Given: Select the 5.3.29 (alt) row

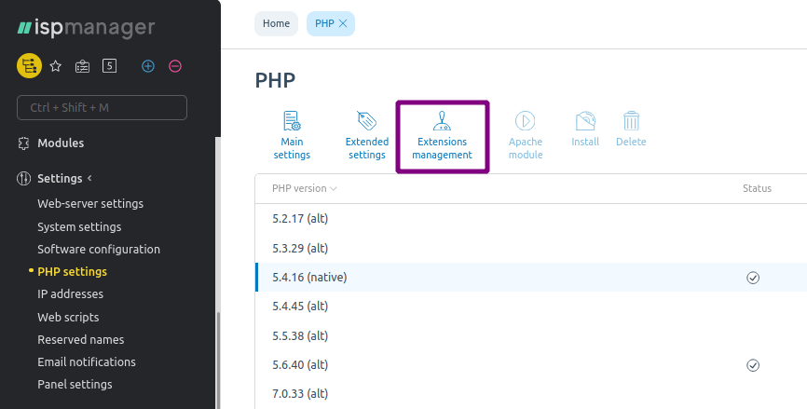Looking at the screenshot, I should point(530,249).
